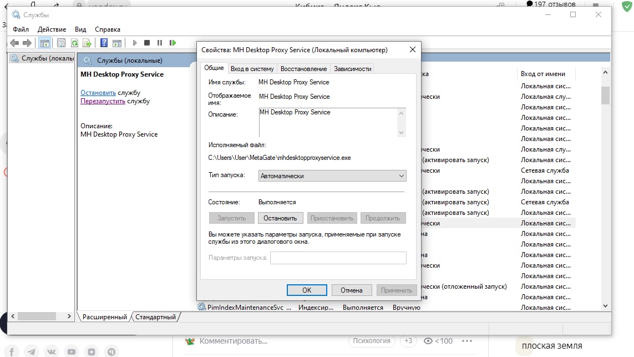Click the +3 tags badge in the browser
This screenshot has height=357, width=634.
pyautogui.click(x=408, y=341)
